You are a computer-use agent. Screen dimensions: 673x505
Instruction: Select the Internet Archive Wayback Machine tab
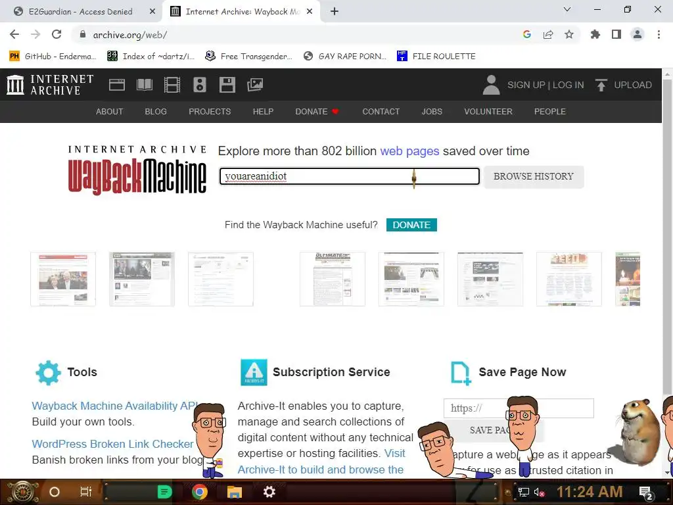point(243,12)
